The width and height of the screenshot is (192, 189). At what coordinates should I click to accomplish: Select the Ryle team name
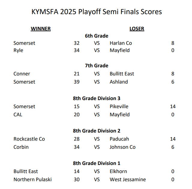tap(18, 50)
